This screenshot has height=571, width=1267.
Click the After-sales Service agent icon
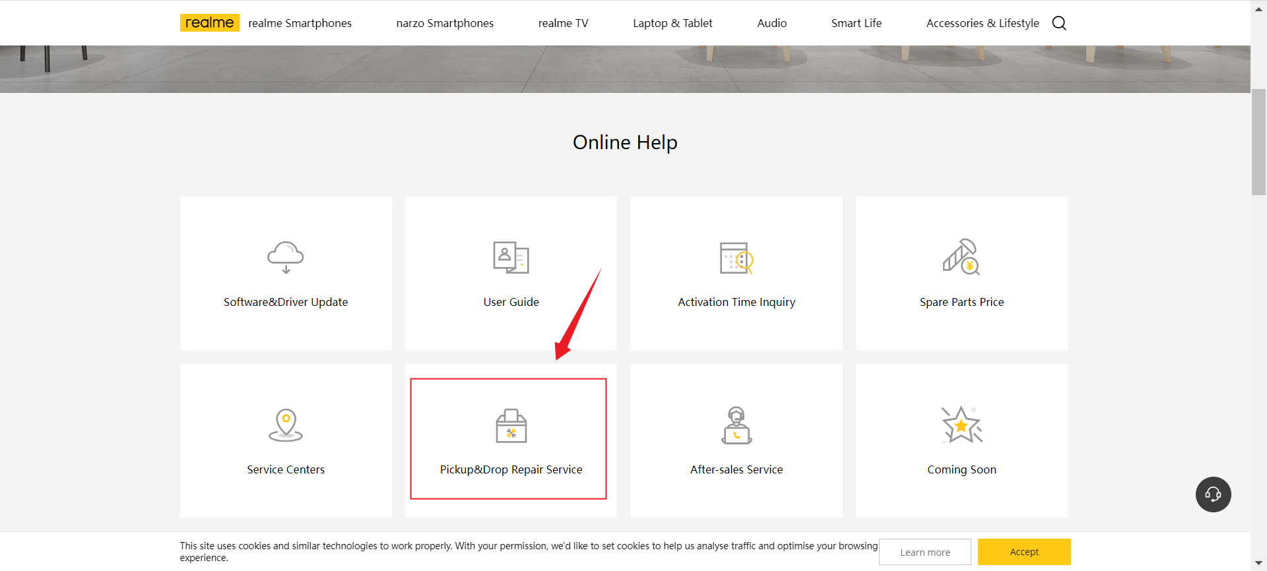coord(736,425)
